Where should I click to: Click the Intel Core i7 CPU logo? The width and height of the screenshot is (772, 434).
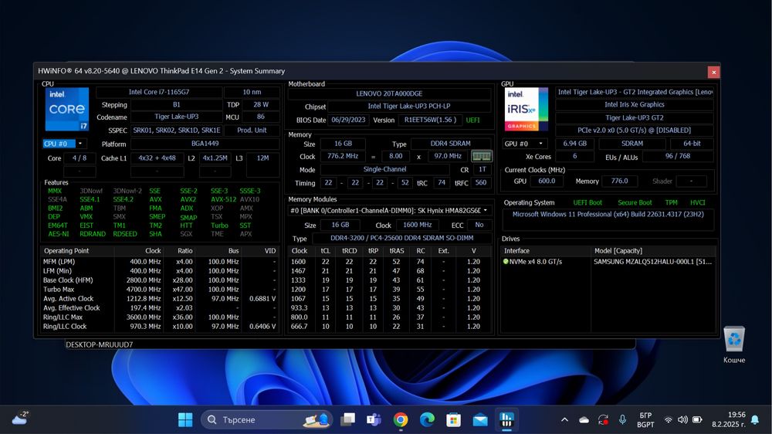coord(67,109)
